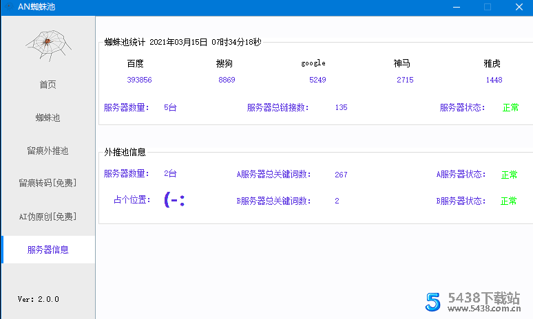This screenshot has height=319, width=533.
Task: Click the (-: placeholder emoticon
Action: [174, 200]
